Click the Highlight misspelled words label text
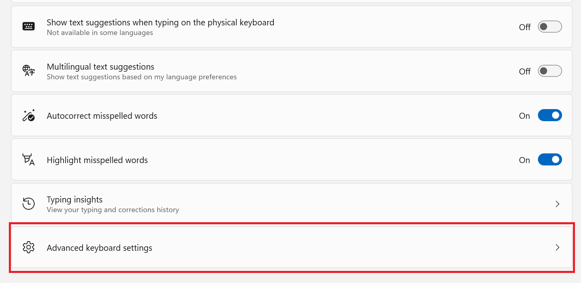This screenshot has height=283, width=581. [x=97, y=160]
